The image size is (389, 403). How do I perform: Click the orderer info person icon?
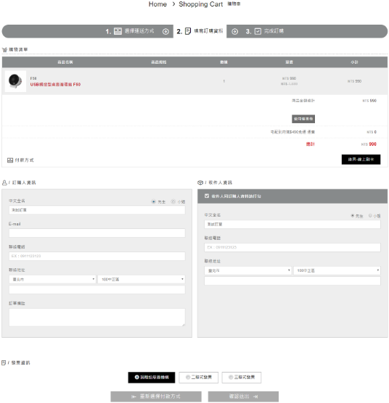click(4, 183)
